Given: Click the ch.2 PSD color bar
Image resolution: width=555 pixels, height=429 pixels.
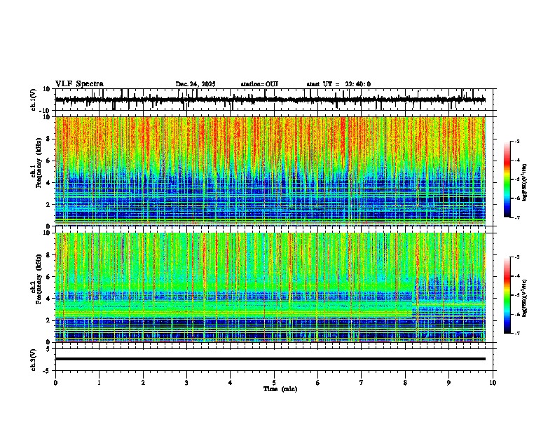Looking at the screenshot, I should (507, 295).
